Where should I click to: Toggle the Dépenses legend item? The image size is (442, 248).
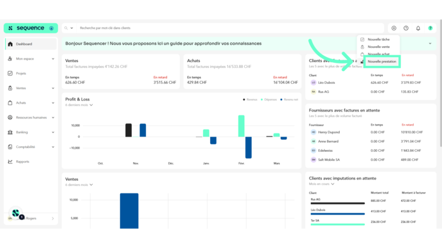click(x=269, y=99)
